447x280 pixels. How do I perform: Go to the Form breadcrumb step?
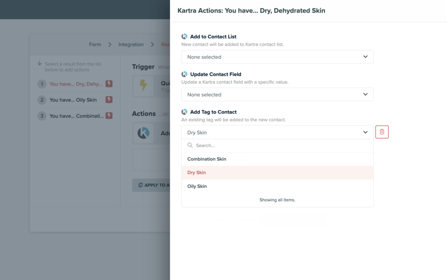[95, 45]
